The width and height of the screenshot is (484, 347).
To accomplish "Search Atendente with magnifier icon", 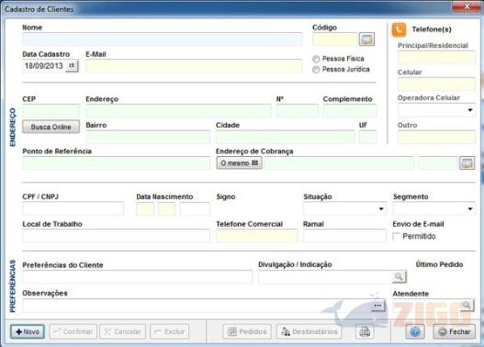I will [467, 306].
